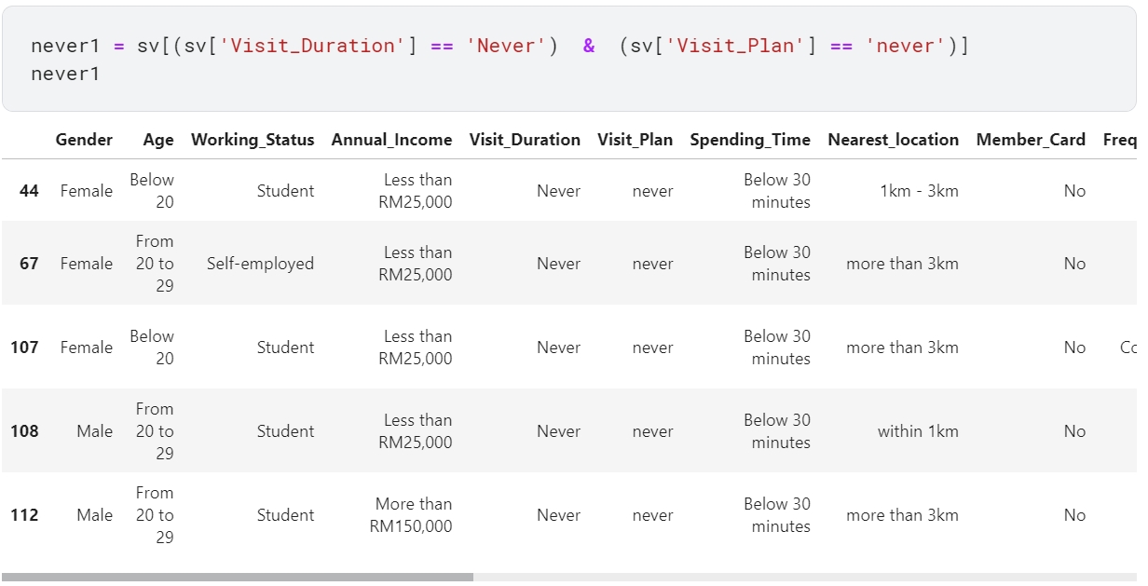
Task: Click the Nearest_location column header
Action: click(893, 140)
